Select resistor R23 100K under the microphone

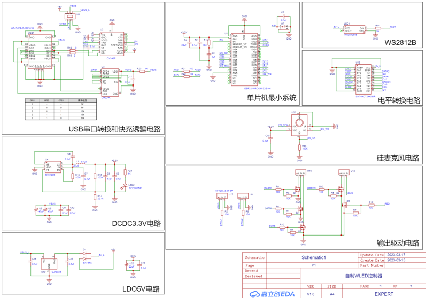tap(299, 147)
